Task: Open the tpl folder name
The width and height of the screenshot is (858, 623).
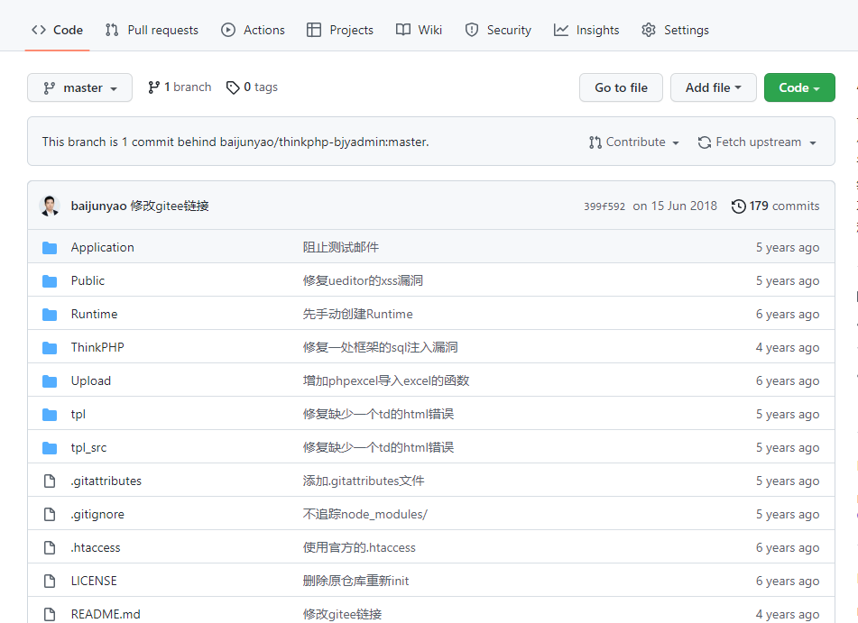Action: [x=78, y=414]
